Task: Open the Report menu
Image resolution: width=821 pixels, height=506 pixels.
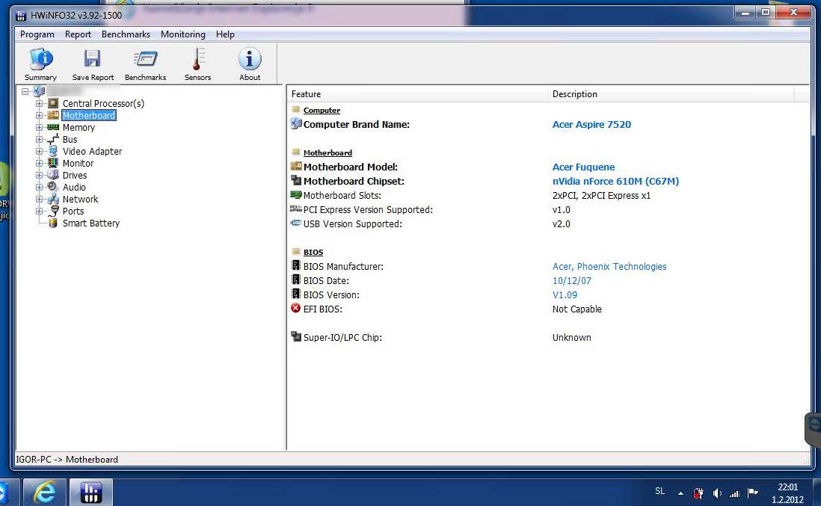Action: pyautogui.click(x=78, y=34)
